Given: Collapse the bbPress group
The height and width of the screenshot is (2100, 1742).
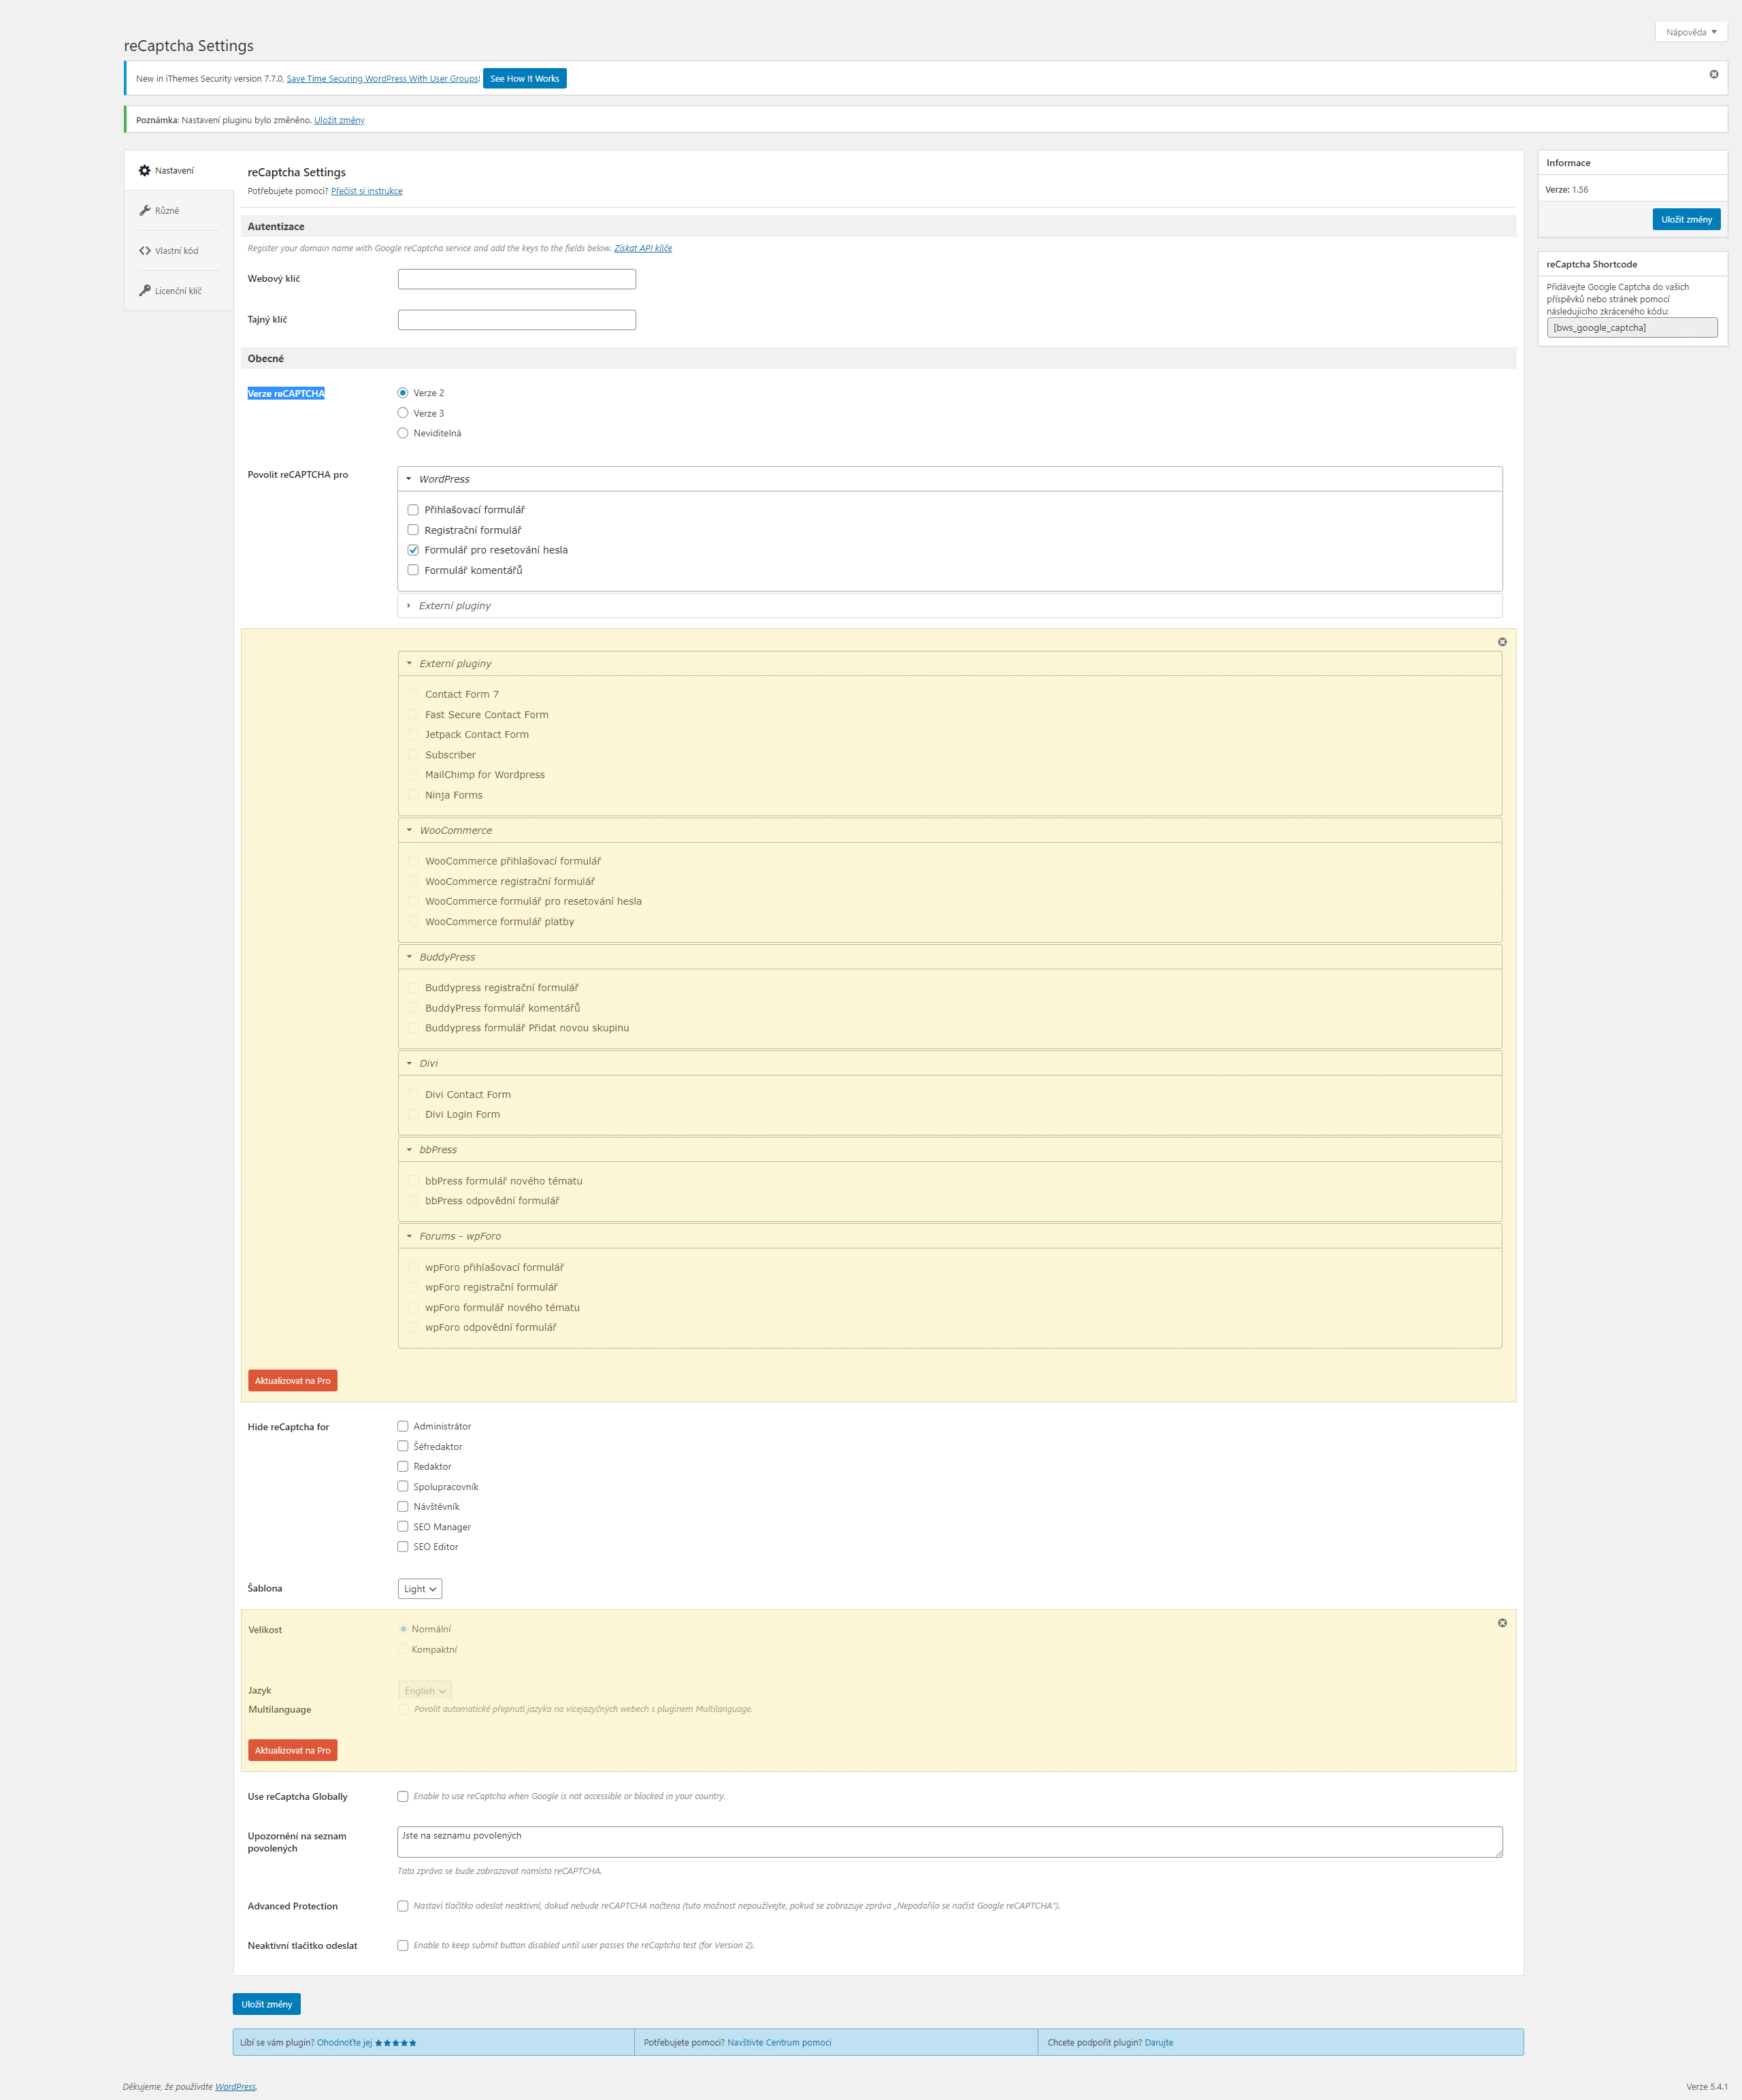Looking at the screenshot, I should (949, 1150).
